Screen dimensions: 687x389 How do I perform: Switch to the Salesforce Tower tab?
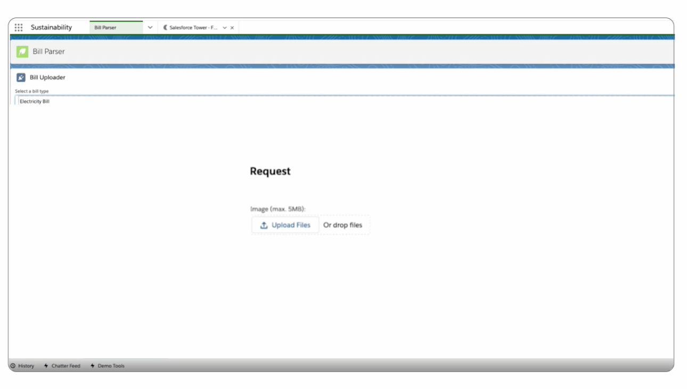[193, 28]
